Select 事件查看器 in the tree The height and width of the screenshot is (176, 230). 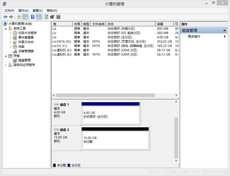(26, 38)
